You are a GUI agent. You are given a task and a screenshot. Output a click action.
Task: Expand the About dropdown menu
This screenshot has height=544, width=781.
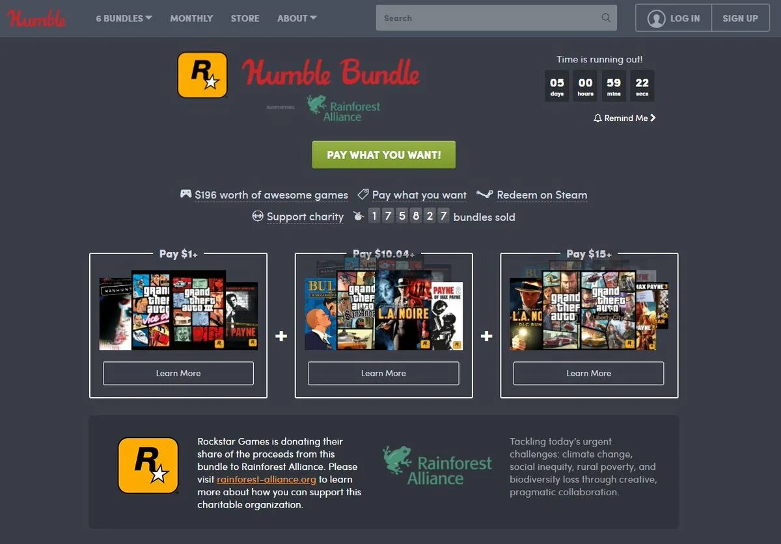pyautogui.click(x=297, y=18)
